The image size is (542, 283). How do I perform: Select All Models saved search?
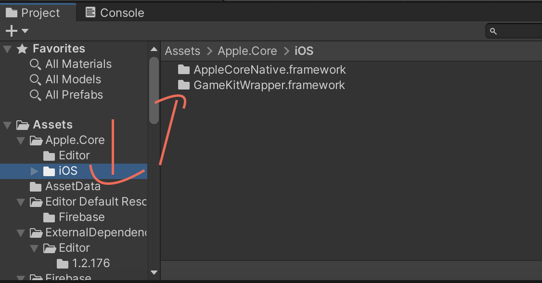[x=65, y=79]
